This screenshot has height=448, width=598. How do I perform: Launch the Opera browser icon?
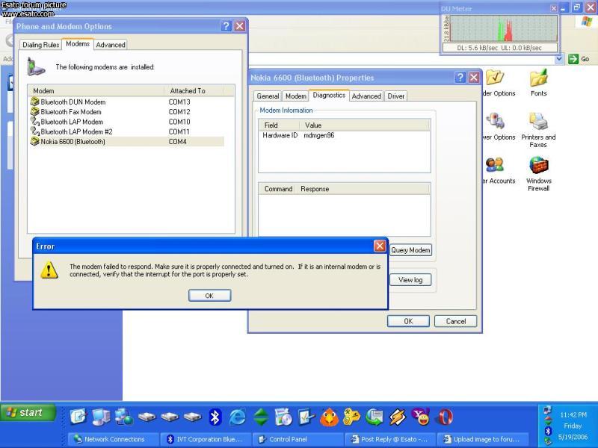pyautogui.click(x=445, y=417)
